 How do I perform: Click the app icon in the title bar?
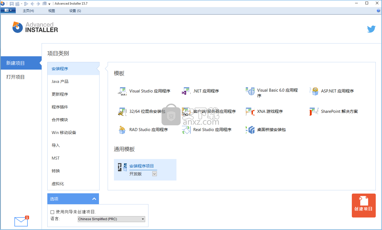tap(3, 4)
